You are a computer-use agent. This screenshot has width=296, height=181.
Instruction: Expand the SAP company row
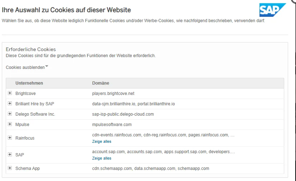click(10, 155)
